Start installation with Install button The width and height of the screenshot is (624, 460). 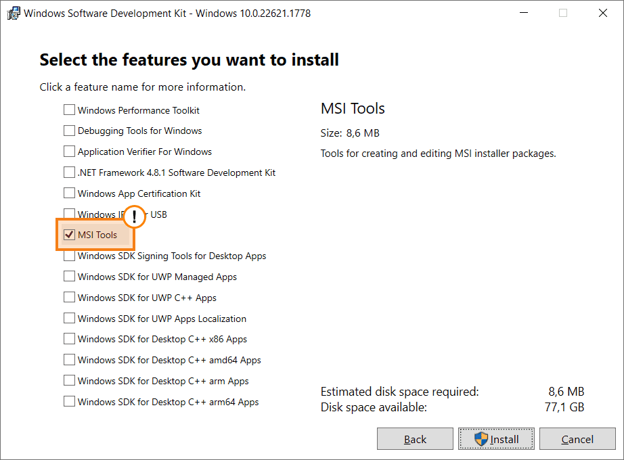[x=496, y=439]
